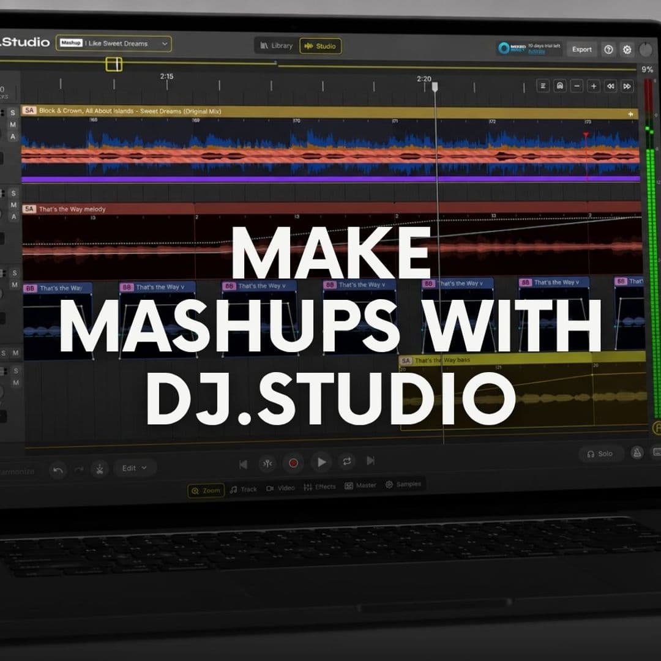Open the settings gear icon
This screenshot has width=661, height=661.
(627, 50)
